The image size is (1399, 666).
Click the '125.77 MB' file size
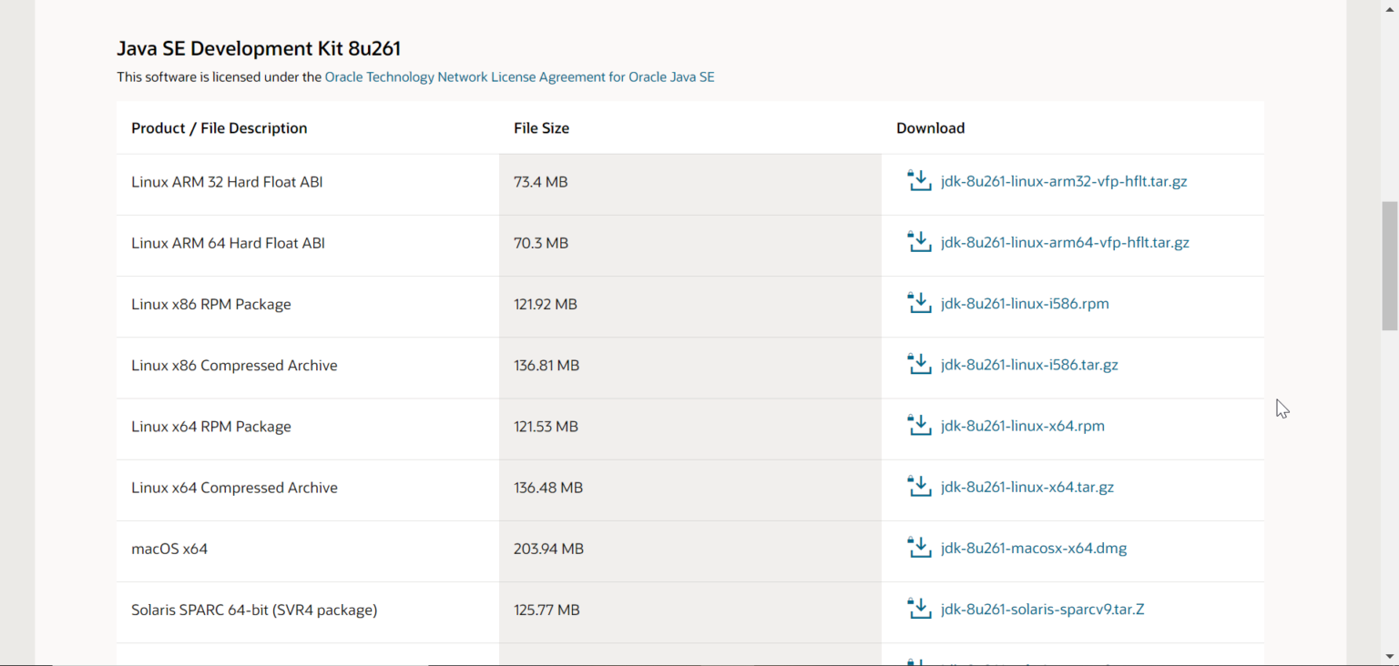[546, 610]
